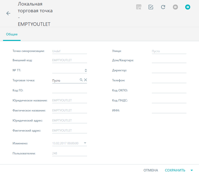Click into the Директор field

[x=169, y=70]
